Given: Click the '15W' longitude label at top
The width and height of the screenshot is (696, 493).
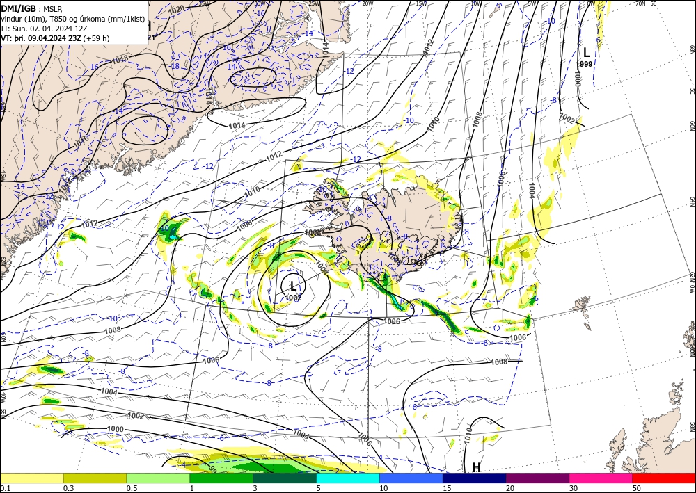Looking at the screenshot, I should pos(421,3).
